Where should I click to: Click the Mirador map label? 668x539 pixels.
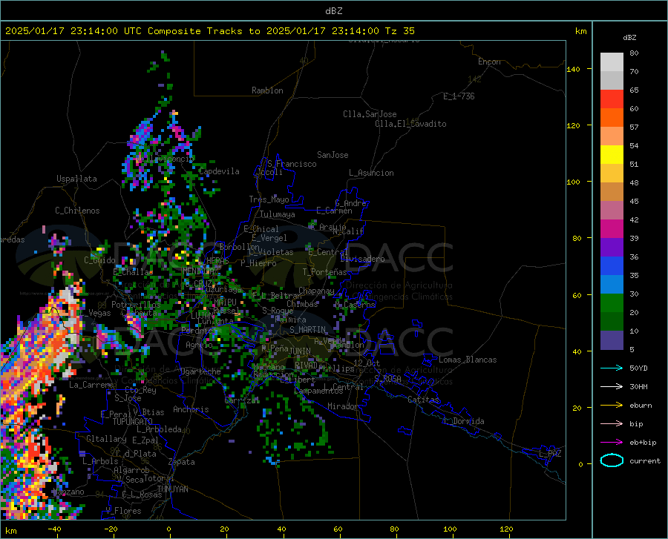343,406
